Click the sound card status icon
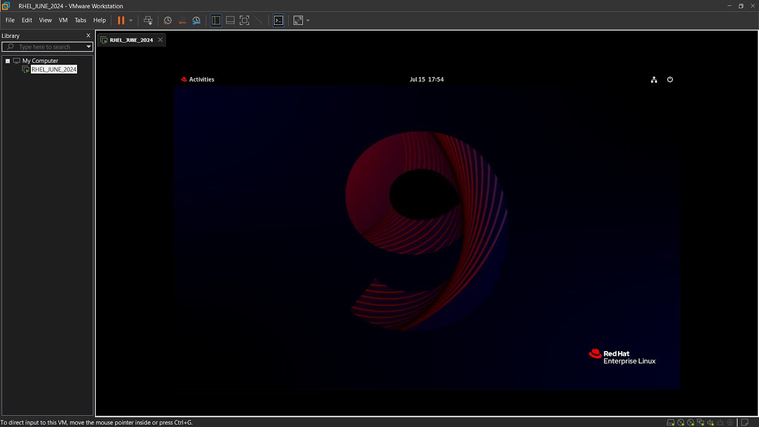The image size is (759, 427). coord(710,422)
